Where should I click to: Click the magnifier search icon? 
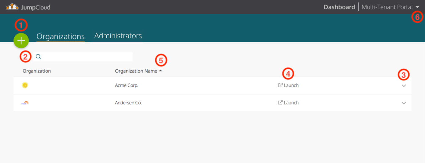tap(38, 56)
